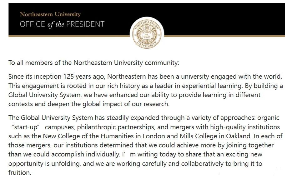Click the quoted word 'start-up'
Viewport: 292px width, 183px height.
click(x=26, y=127)
